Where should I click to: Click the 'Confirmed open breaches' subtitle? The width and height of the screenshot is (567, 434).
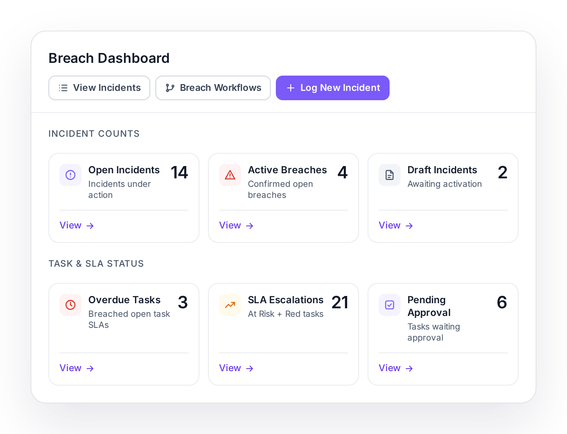click(x=281, y=189)
